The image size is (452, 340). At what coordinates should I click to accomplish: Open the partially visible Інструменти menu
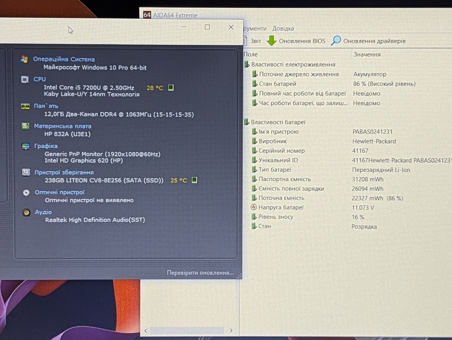click(x=255, y=29)
